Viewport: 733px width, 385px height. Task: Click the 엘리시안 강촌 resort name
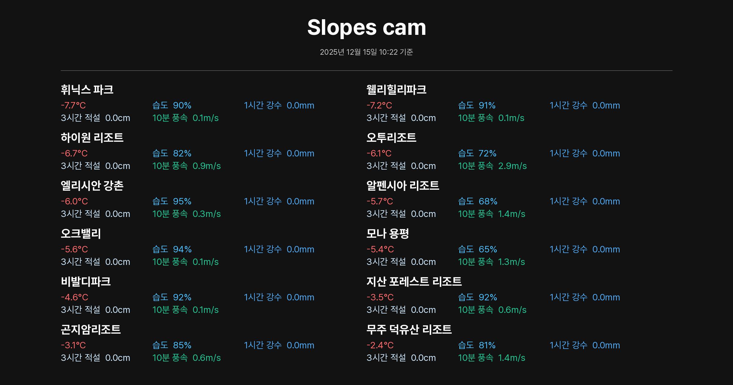(92, 186)
